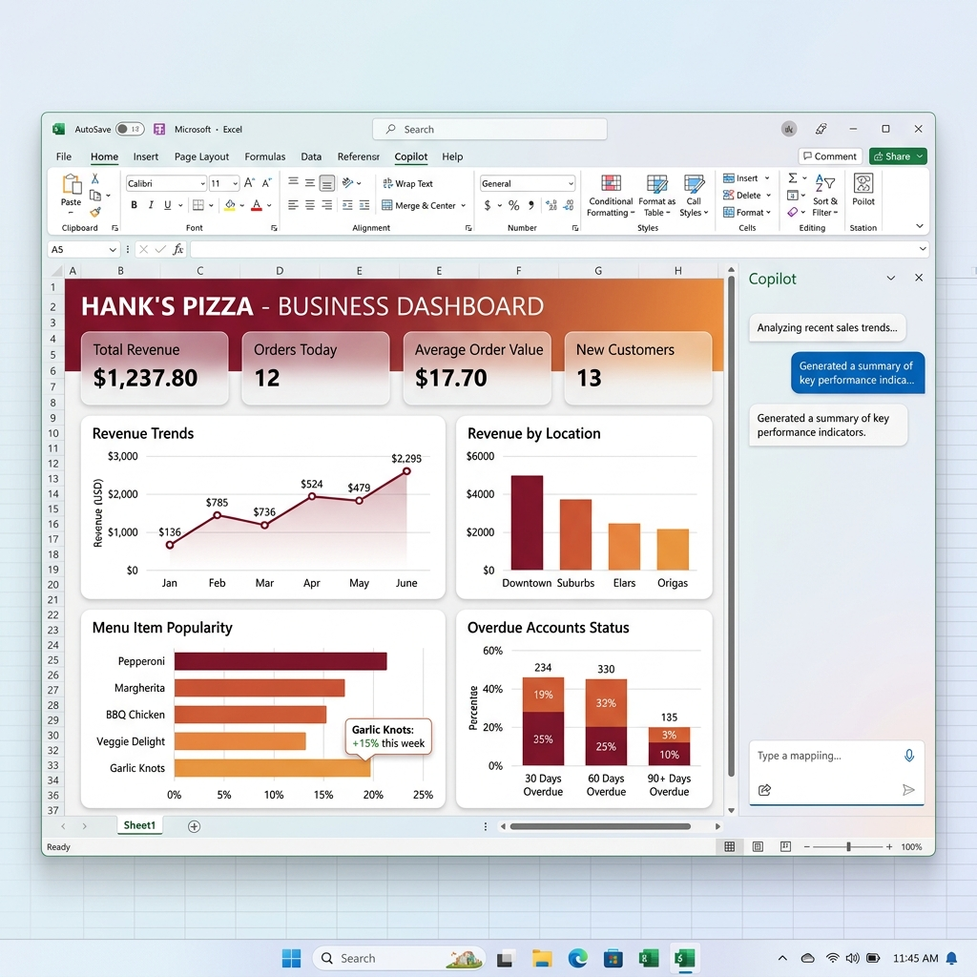The image size is (977, 977).
Task: Click the Comment button
Action: 829,156
